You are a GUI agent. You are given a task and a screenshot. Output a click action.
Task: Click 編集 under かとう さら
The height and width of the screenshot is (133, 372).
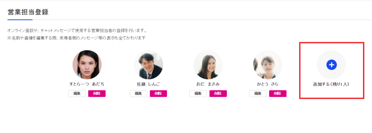pyautogui.click(x=258, y=94)
